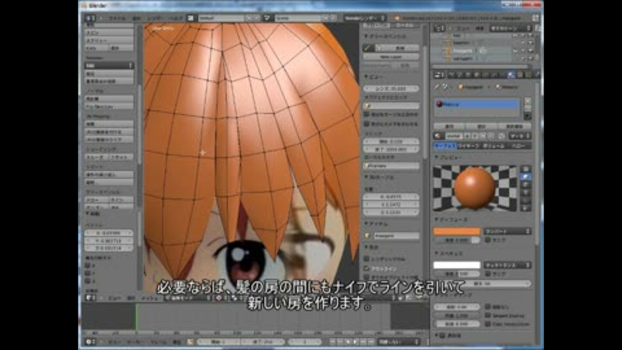Jump to last frame in timeline
Viewport: 622px width, 350px height.
click(x=371, y=342)
